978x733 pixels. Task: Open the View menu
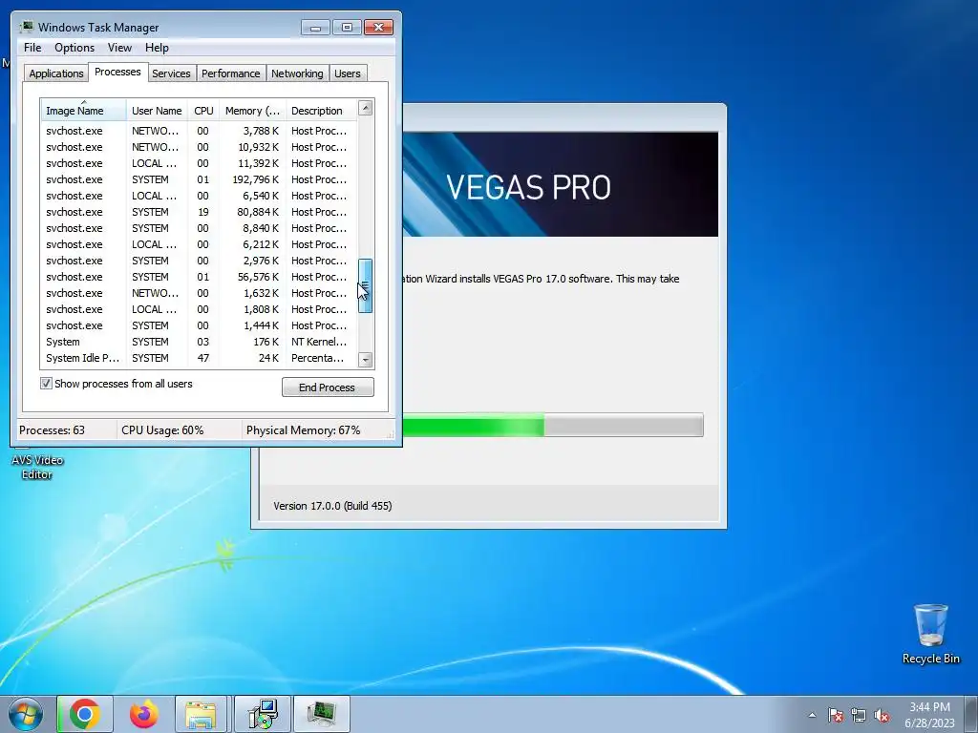pos(119,48)
